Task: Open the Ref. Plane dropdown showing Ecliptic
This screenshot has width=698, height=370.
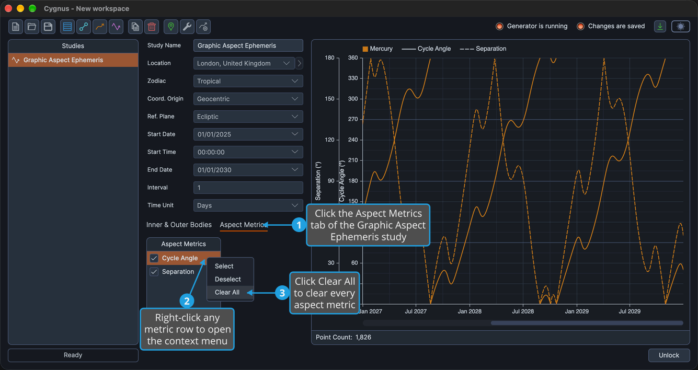Action: (x=248, y=117)
